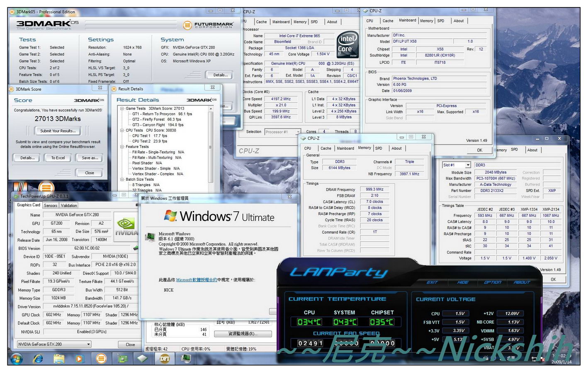Image resolution: width=588 pixels, height=373 pixels.
Task: Click Result Details scrollbar up arrow
Action: click(x=211, y=109)
